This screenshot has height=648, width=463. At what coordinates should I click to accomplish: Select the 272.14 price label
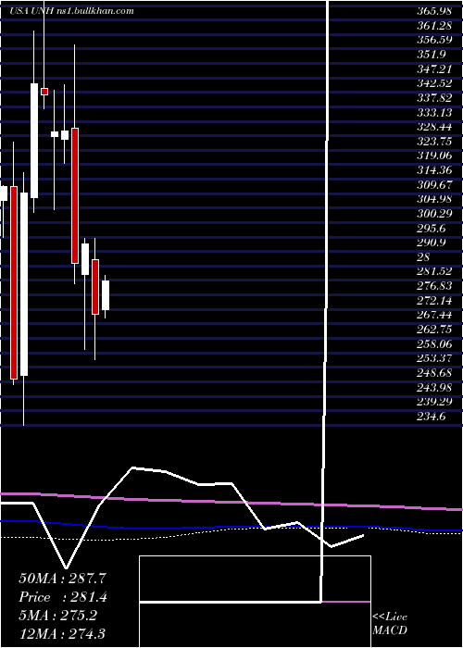434,301
